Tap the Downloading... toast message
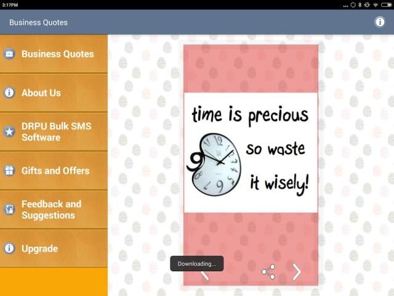The image size is (394, 296). point(197,264)
